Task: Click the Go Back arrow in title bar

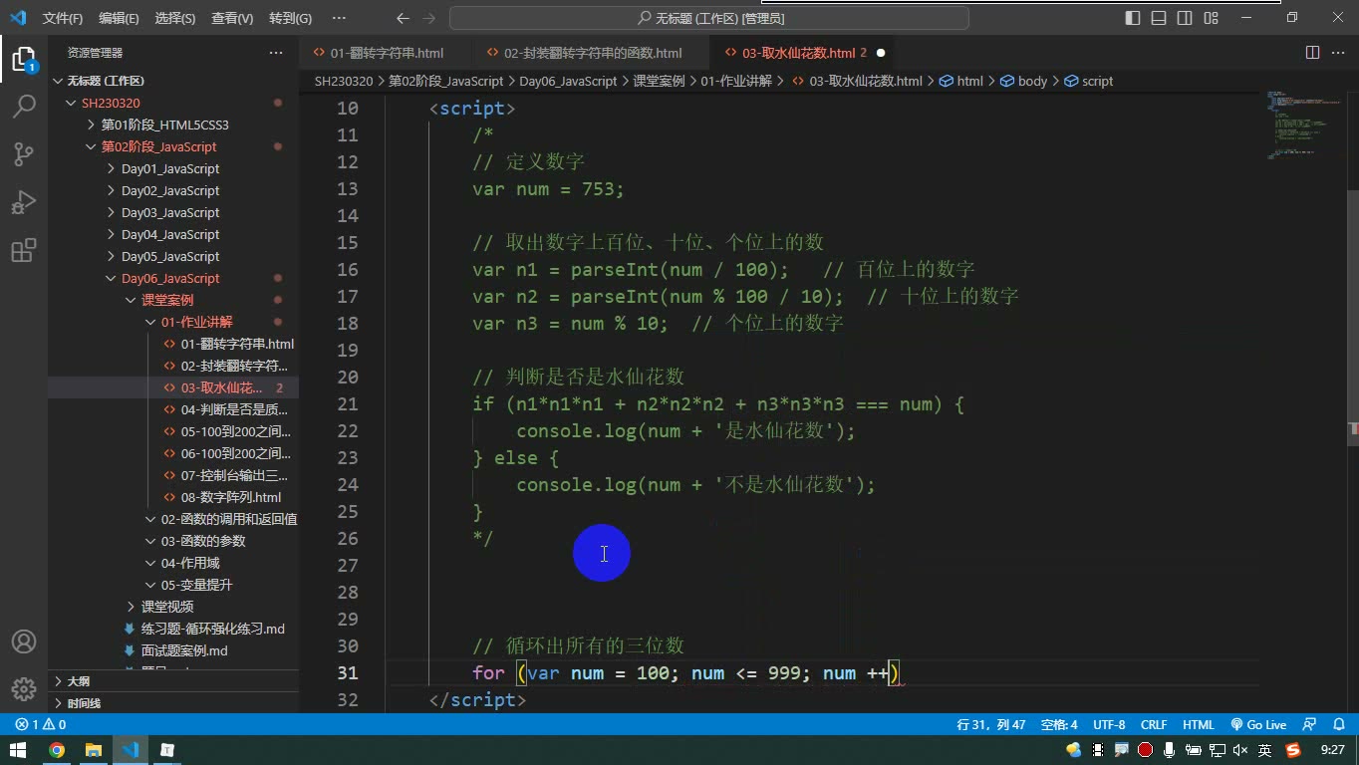Action: pos(403,18)
